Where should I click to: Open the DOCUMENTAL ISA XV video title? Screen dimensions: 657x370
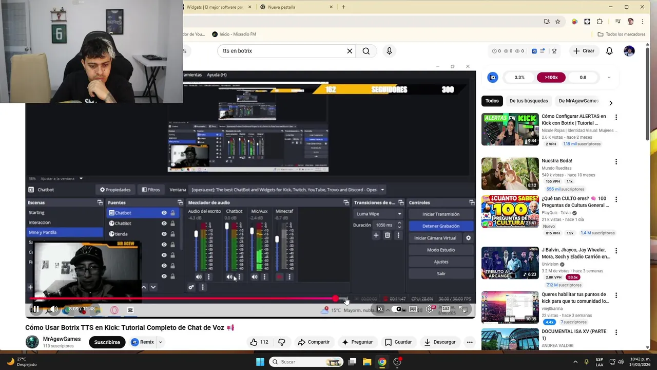[x=574, y=335]
